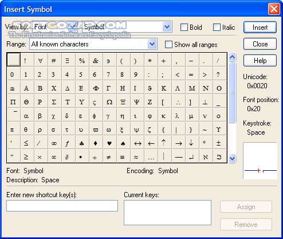Click the Close button
This screenshot has width=283, height=239.
pos(260,44)
